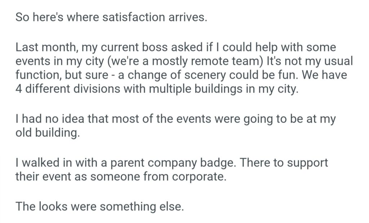Click the sentence "So here's where satisfaction arrives."

111,17
